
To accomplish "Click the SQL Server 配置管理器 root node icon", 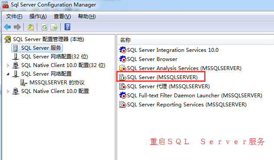I will click(x=7, y=39).
